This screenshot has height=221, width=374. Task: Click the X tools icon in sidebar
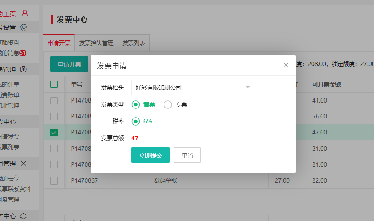tap(24, 163)
